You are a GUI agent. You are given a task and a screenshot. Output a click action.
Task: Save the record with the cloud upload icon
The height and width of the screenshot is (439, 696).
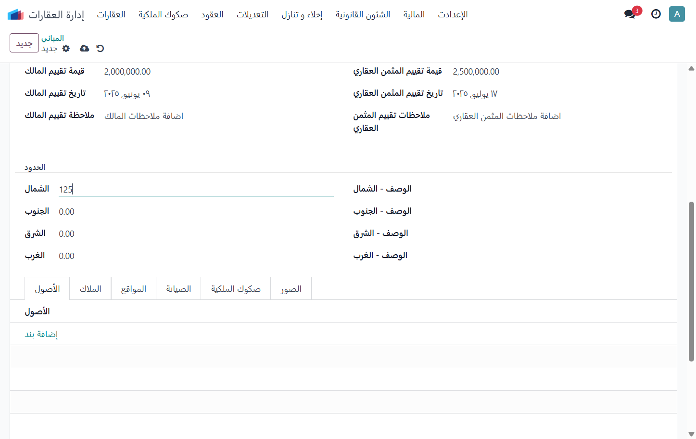click(84, 48)
